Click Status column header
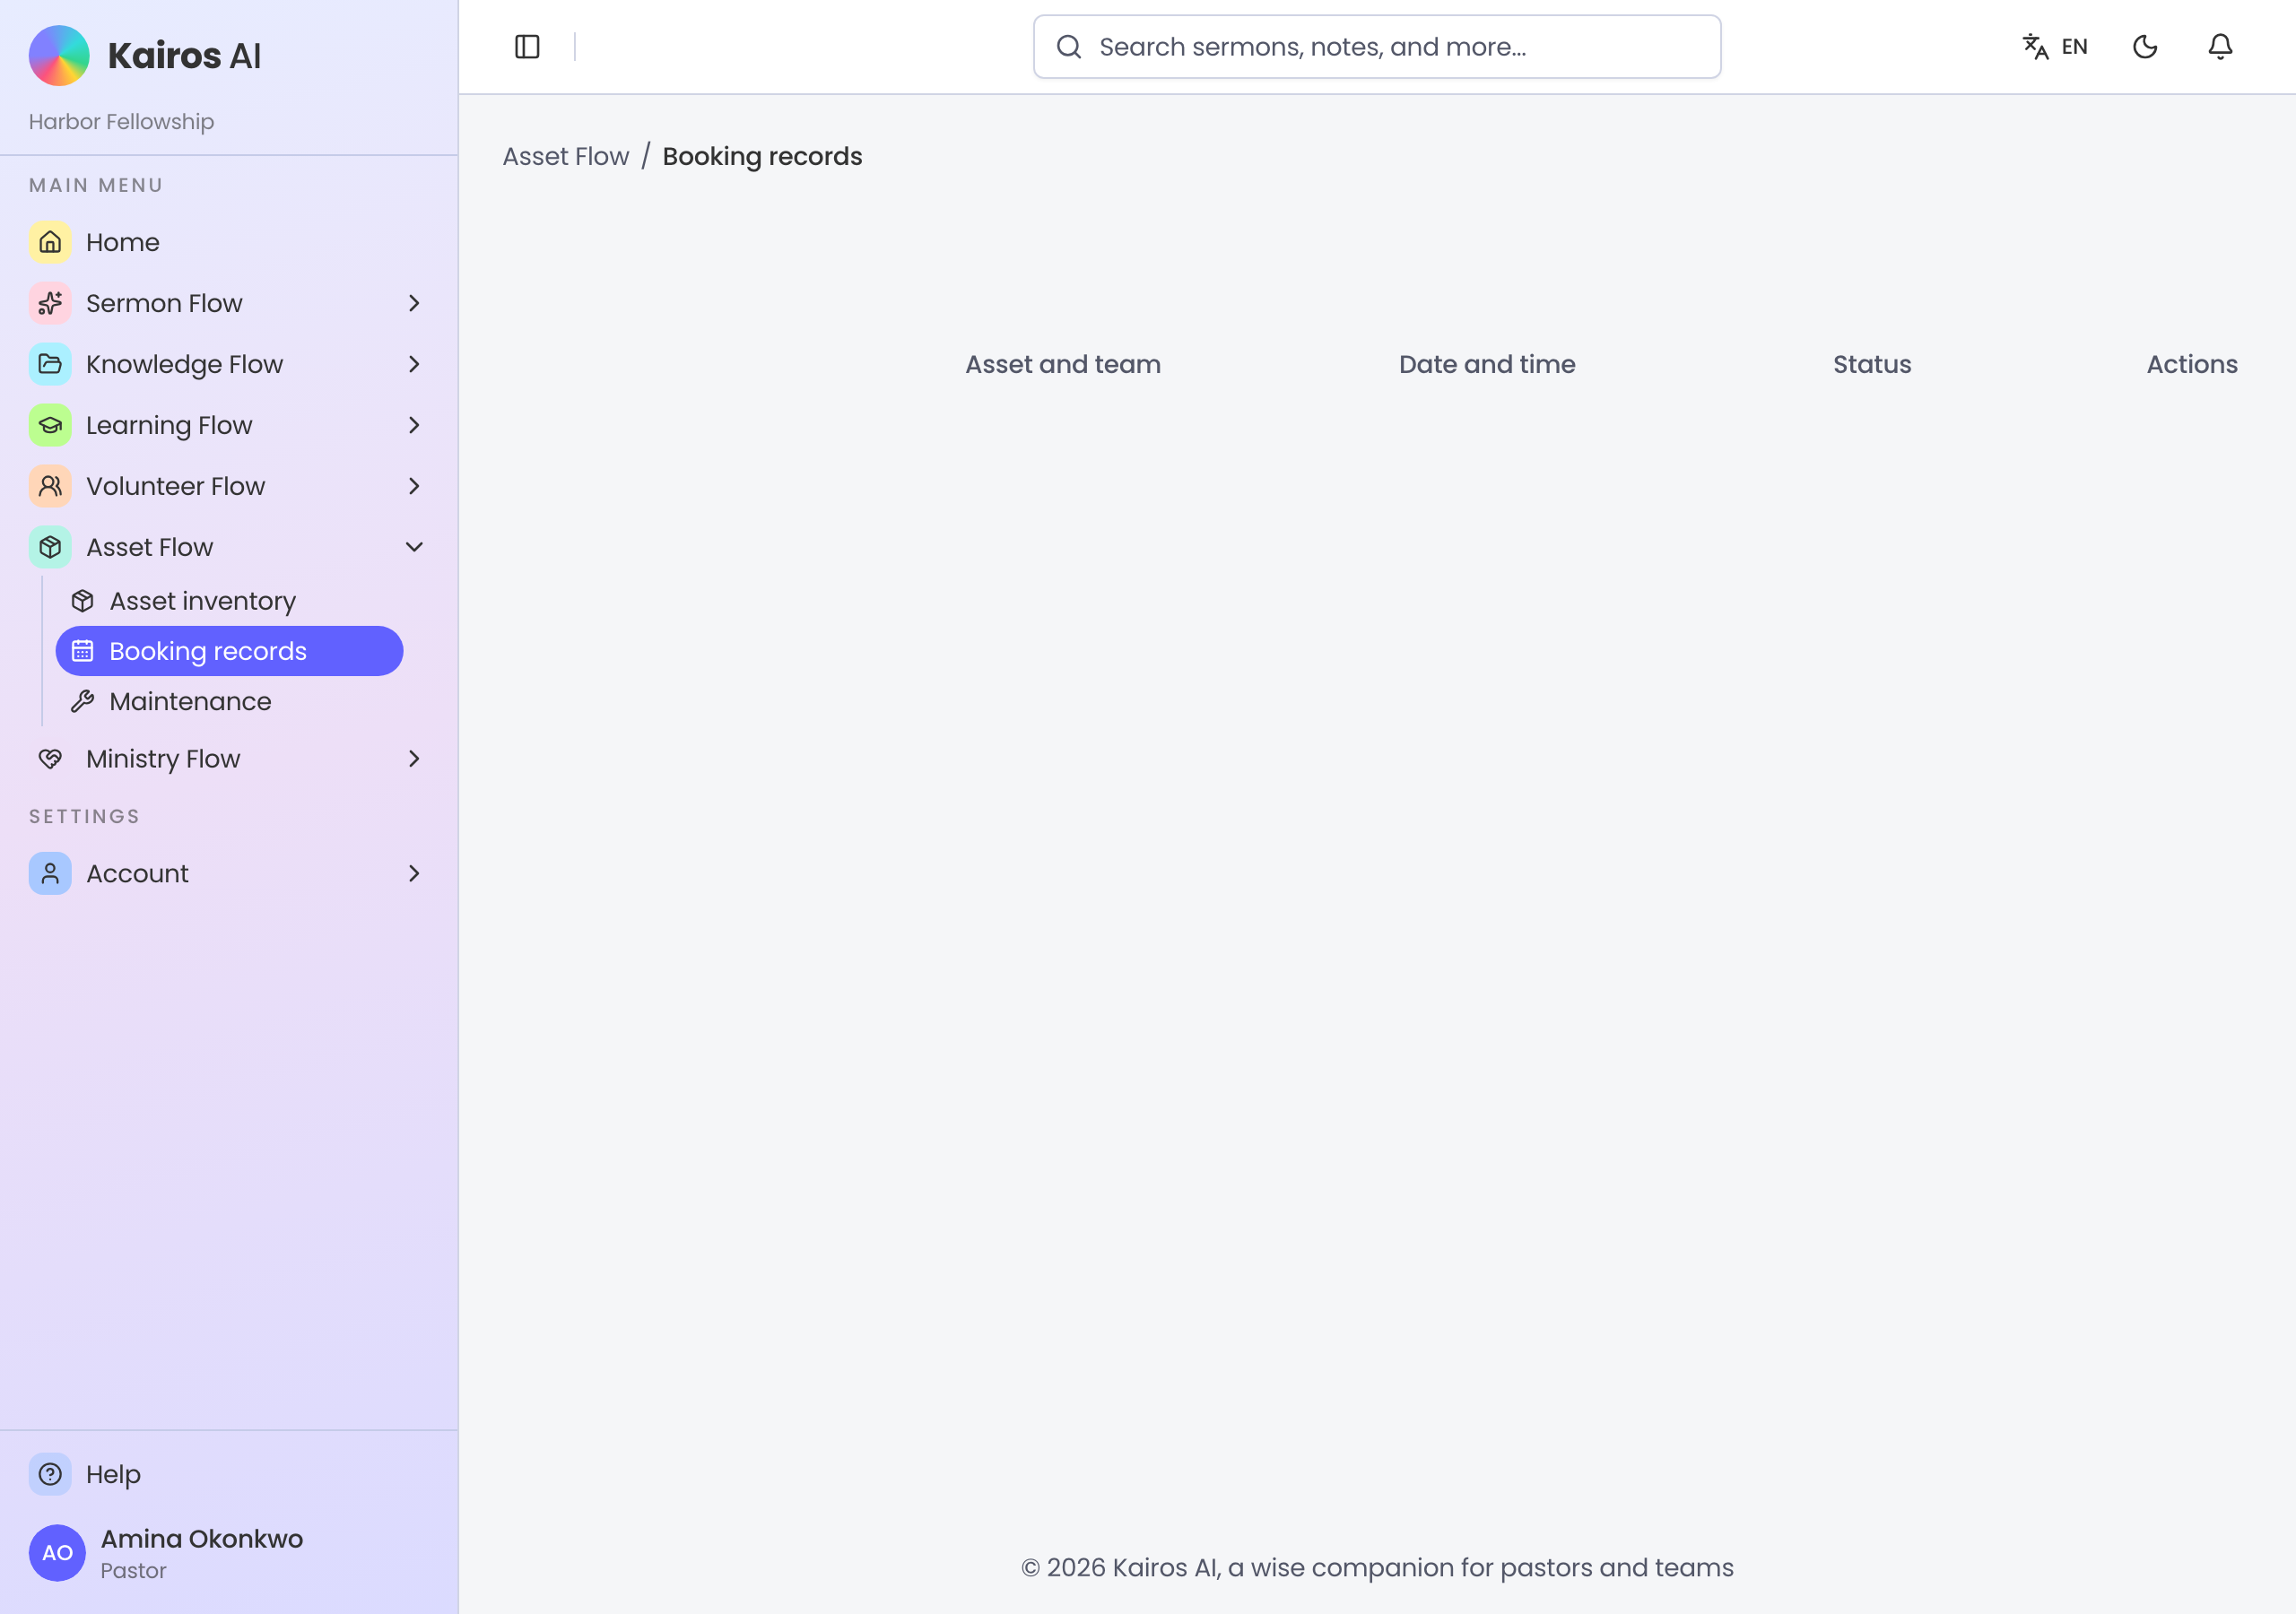This screenshot has width=2296, height=1614. tap(1872, 365)
